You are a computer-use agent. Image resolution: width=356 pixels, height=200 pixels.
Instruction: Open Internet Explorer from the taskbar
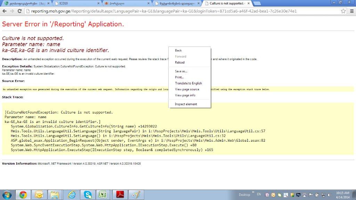[72, 194]
